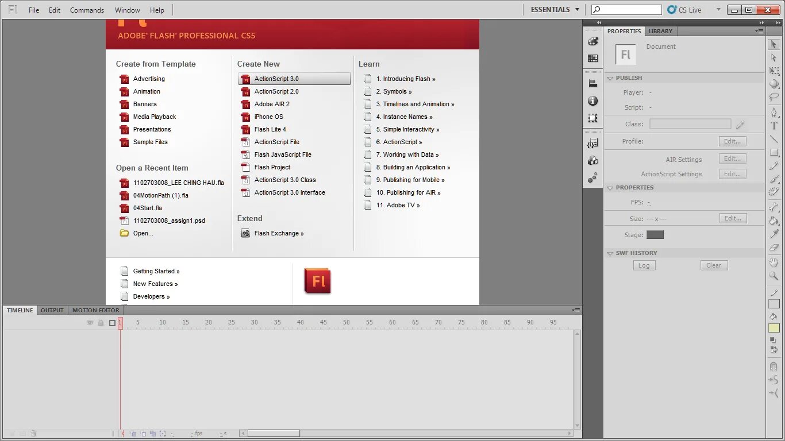Screen dimensions: 785x441
Task: Create new ActionScript 3.0 document
Action: 294,79
